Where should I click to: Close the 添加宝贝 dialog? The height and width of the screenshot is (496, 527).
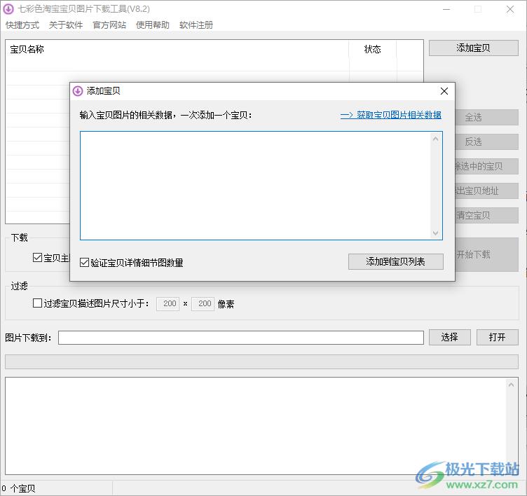(444, 91)
